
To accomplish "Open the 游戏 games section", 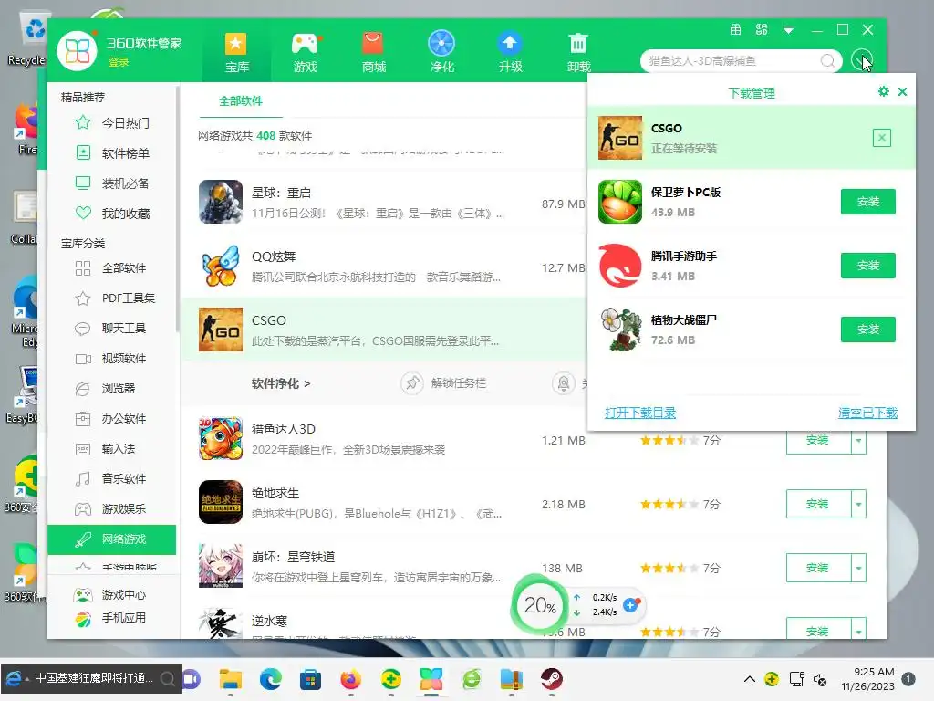I will tap(305, 52).
